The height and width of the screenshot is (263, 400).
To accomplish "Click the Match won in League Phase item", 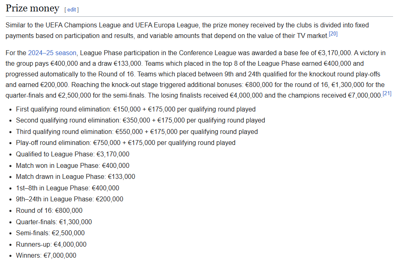I will (72, 165).
